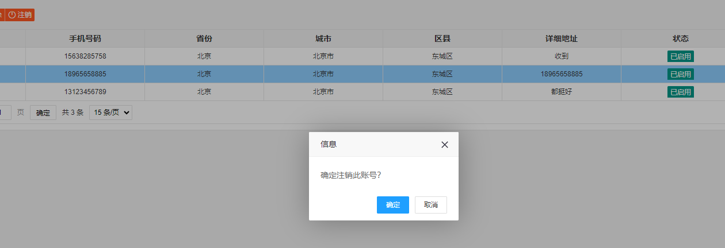Close the 信息 dialog with X icon
This screenshot has height=248, width=725.
(x=444, y=145)
